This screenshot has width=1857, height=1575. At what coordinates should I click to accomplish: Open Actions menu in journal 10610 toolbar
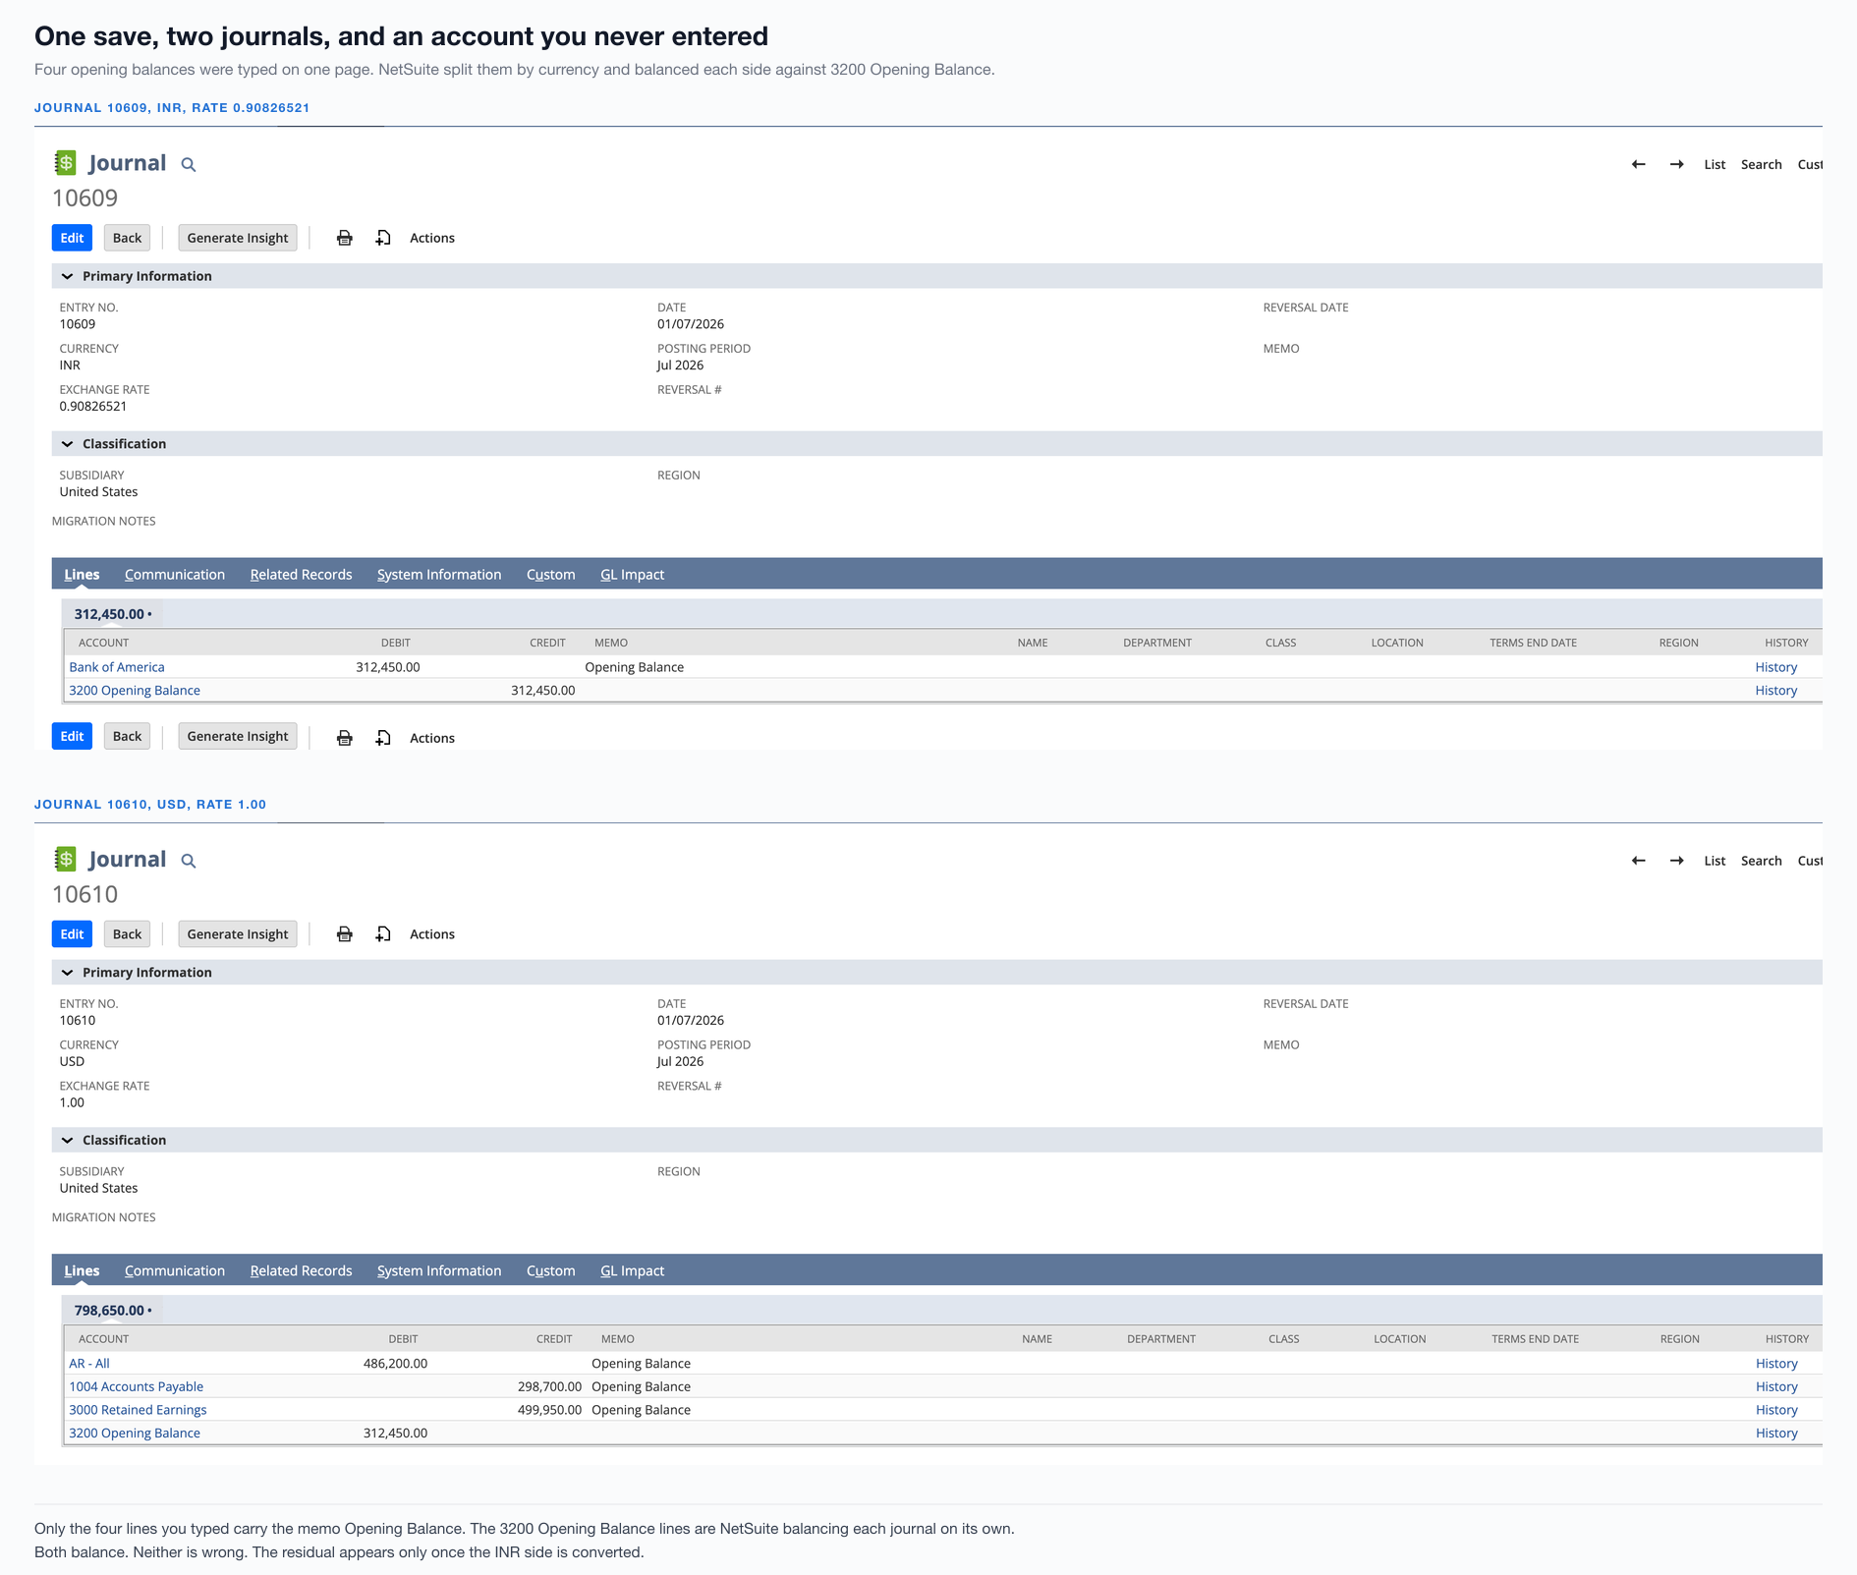432,934
